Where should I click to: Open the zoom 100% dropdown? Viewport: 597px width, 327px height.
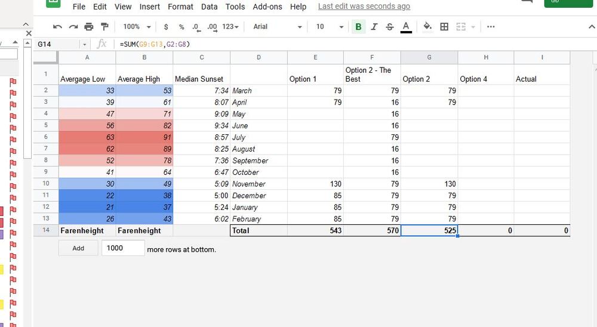pos(137,27)
